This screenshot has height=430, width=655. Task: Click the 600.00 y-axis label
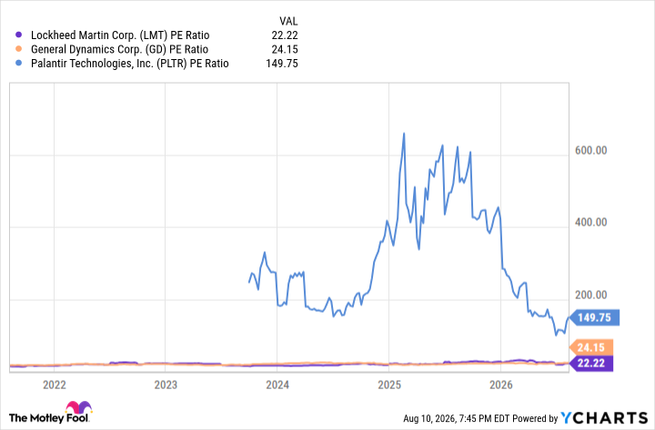pos(590,150)
